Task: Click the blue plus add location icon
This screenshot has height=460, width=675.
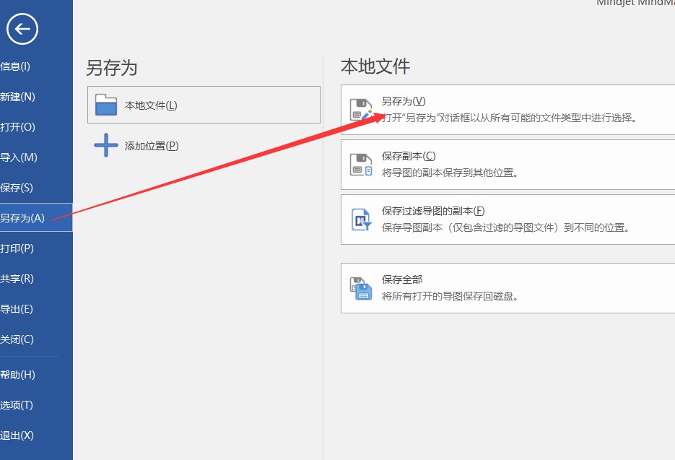Action: click(106, 146)
